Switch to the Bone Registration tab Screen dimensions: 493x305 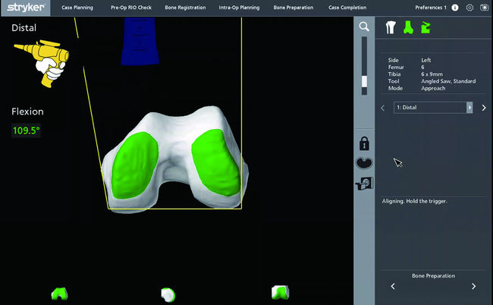(x=185, y=8)
